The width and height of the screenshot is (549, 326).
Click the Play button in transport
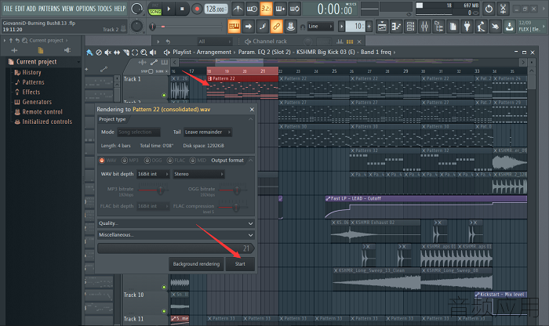(x=169, y=9)
